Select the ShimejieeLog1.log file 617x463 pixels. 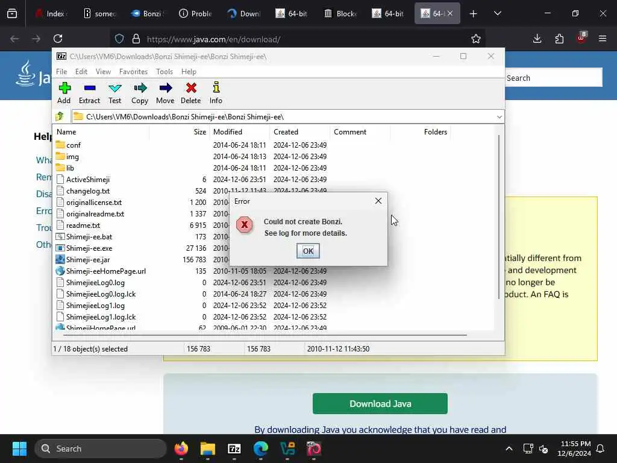[95, 305]
